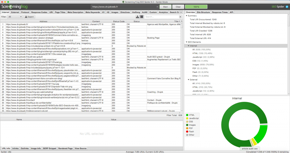Viewport: 290px width, 153px height.
Task: Click Total Internal URI: 828 entry
Action: (200, 34)
